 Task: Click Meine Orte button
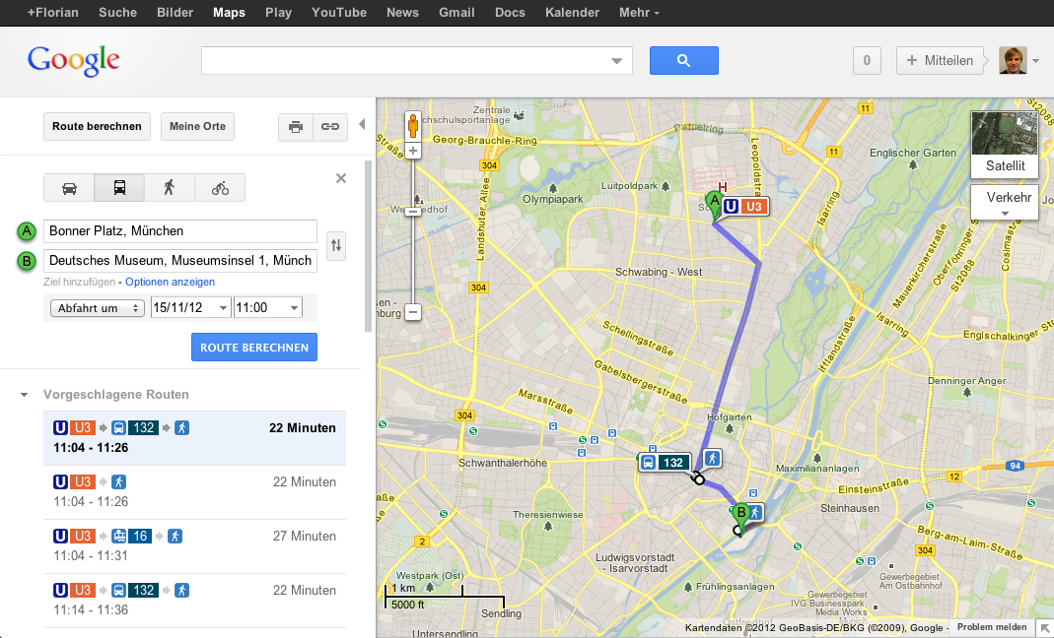coord(197,126)
